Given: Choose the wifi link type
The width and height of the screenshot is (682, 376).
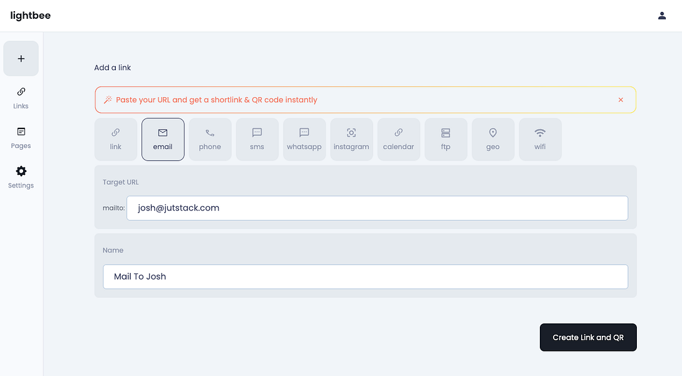Looking at the screenshot, I should point(540,138).
